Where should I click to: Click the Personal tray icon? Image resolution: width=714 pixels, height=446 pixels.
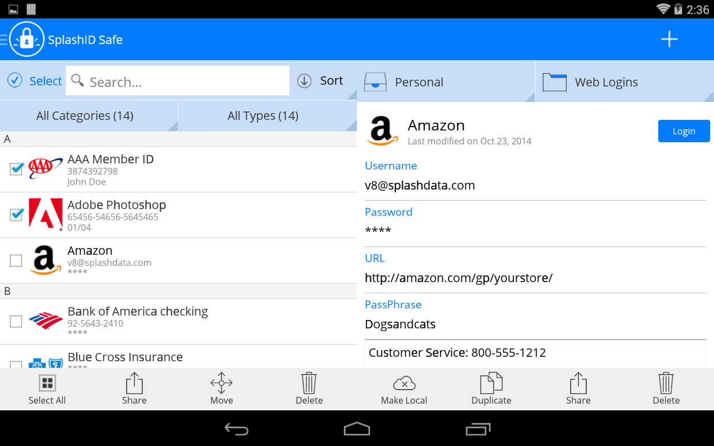coord(375,82)
